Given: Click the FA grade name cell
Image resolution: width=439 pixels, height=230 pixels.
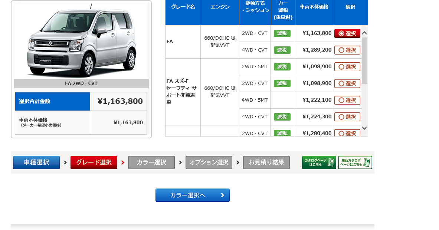Looking at the screenshot, I should (183, 42).
